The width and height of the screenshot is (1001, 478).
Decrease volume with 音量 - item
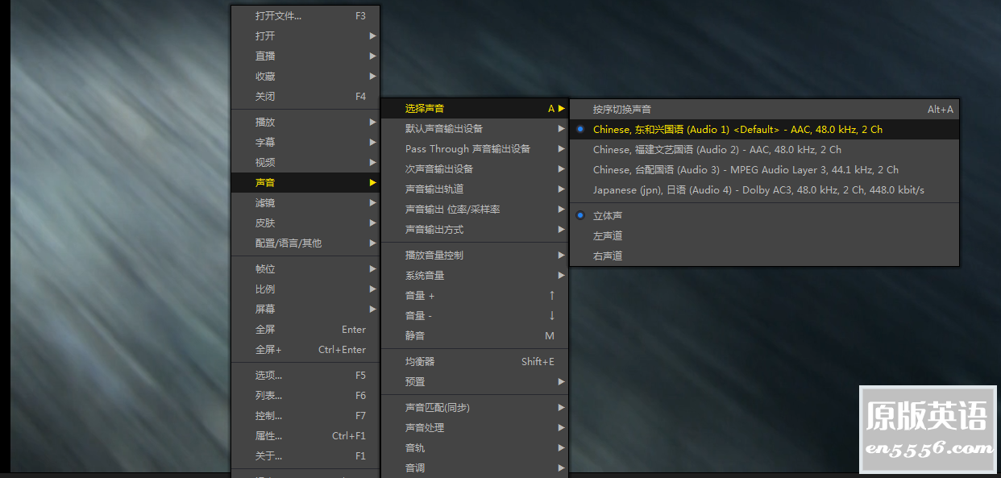pyautogui.click(x=419, y=316)
